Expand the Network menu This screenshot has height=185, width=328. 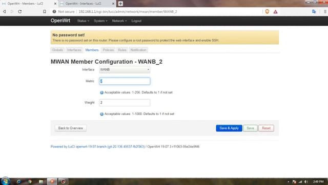[119, 21]
